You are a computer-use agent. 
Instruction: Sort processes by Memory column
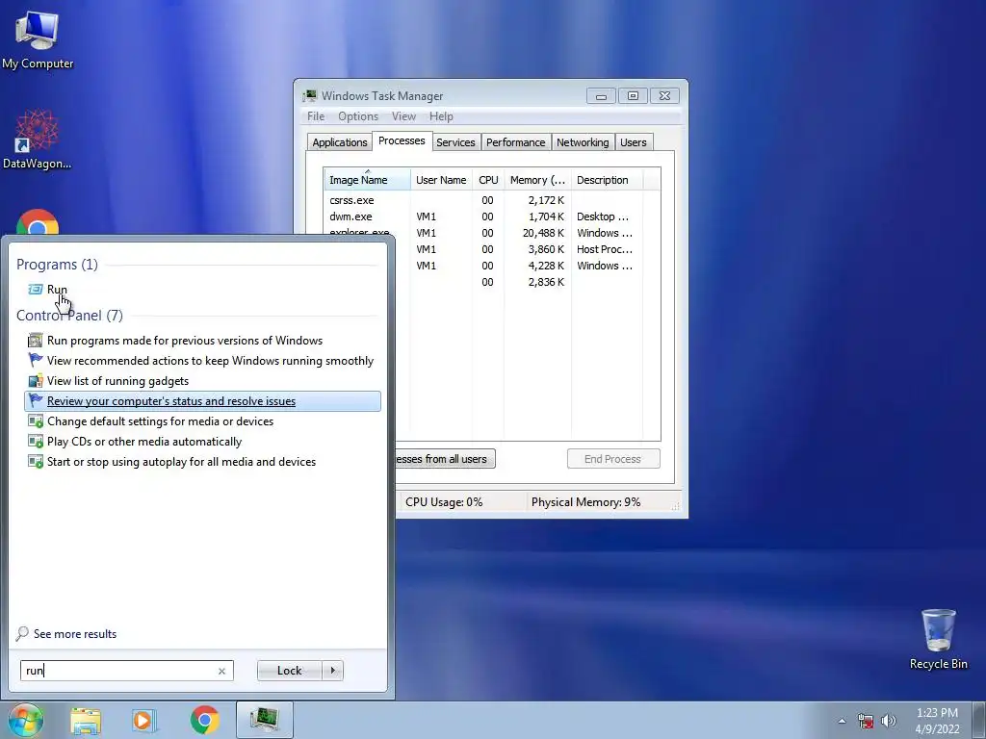[537, 180]
